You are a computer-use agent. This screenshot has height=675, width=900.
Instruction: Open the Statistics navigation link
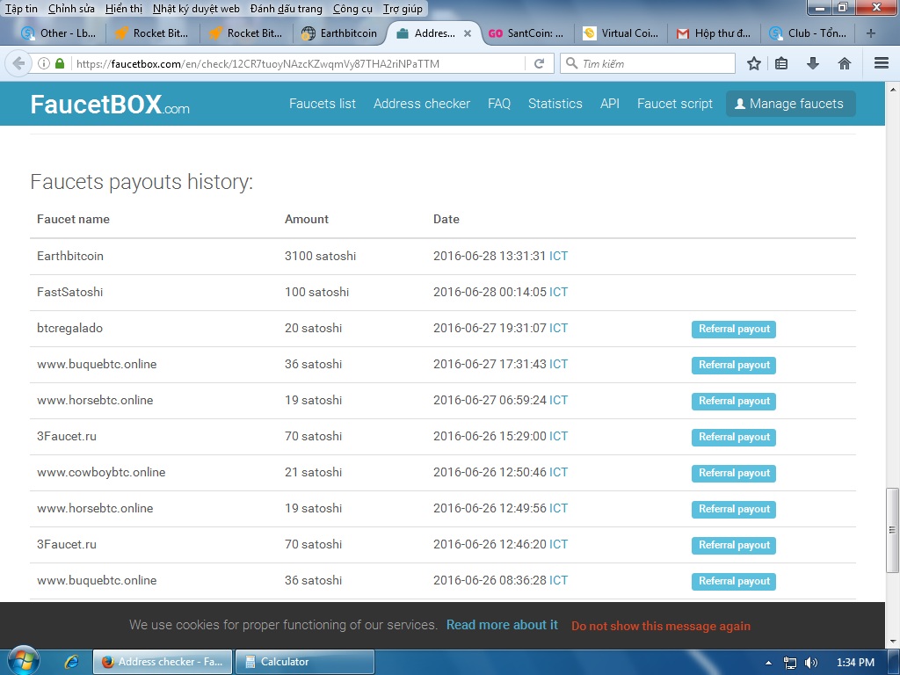[555, 104]
